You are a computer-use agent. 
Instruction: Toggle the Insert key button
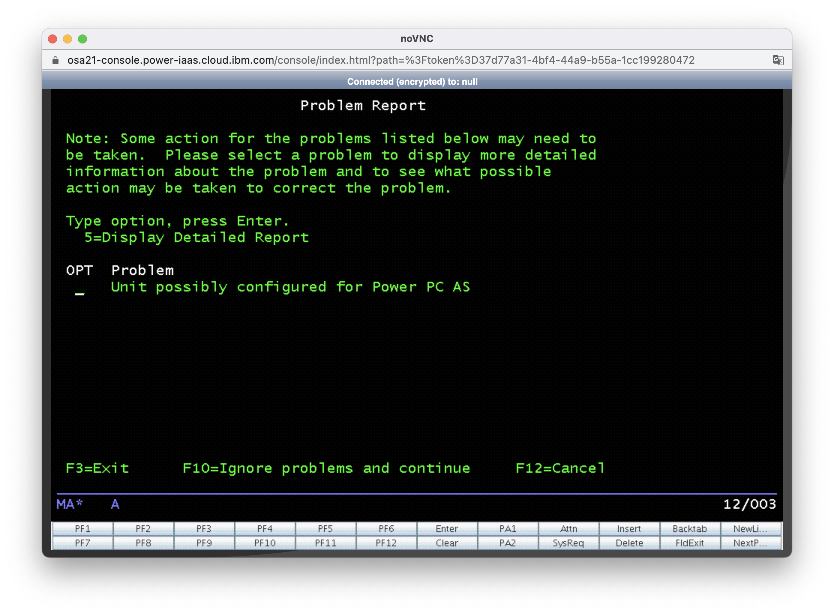[x=629, y=529]
